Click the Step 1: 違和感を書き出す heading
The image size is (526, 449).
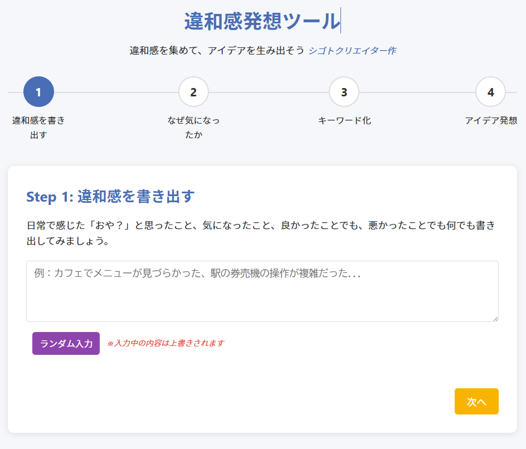110,197
